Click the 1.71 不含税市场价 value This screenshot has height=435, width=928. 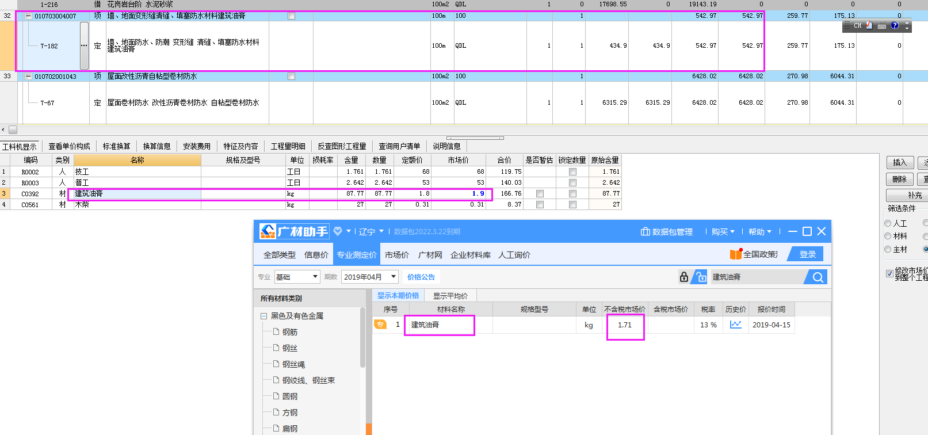click(625, 325)
